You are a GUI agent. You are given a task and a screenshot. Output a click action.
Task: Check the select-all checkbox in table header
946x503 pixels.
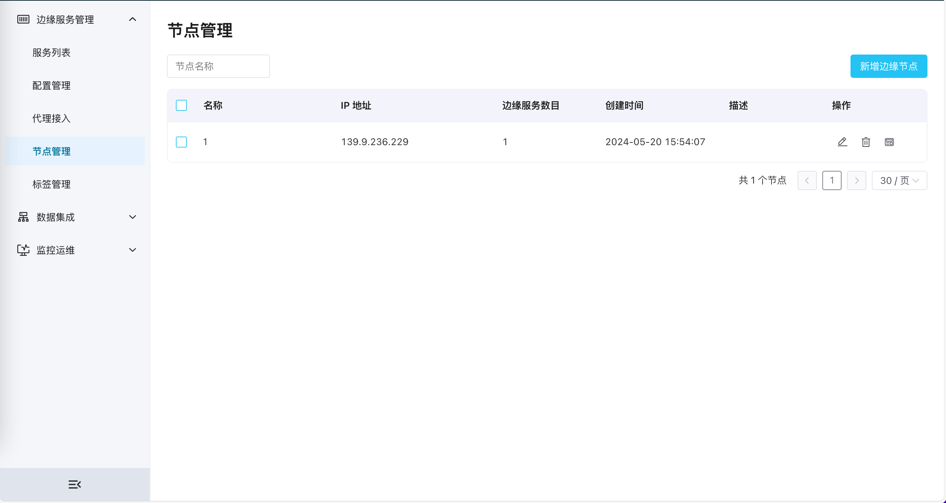coord(181,105)
